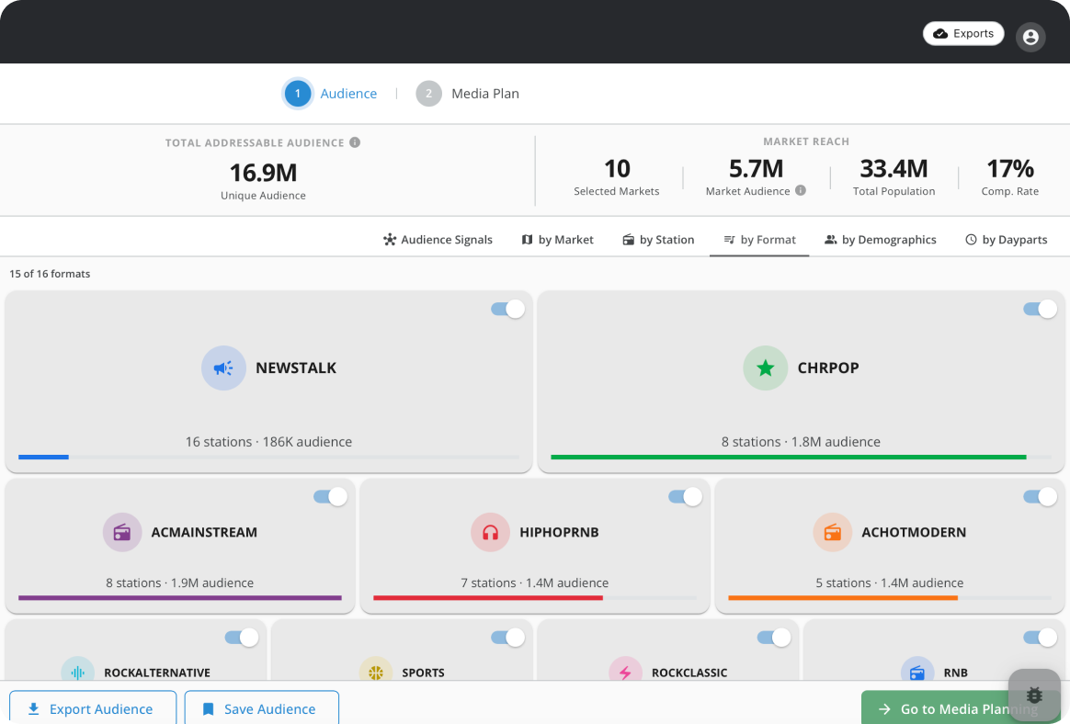Click the CHRPOP green audience progress bar

click(789, 458)
